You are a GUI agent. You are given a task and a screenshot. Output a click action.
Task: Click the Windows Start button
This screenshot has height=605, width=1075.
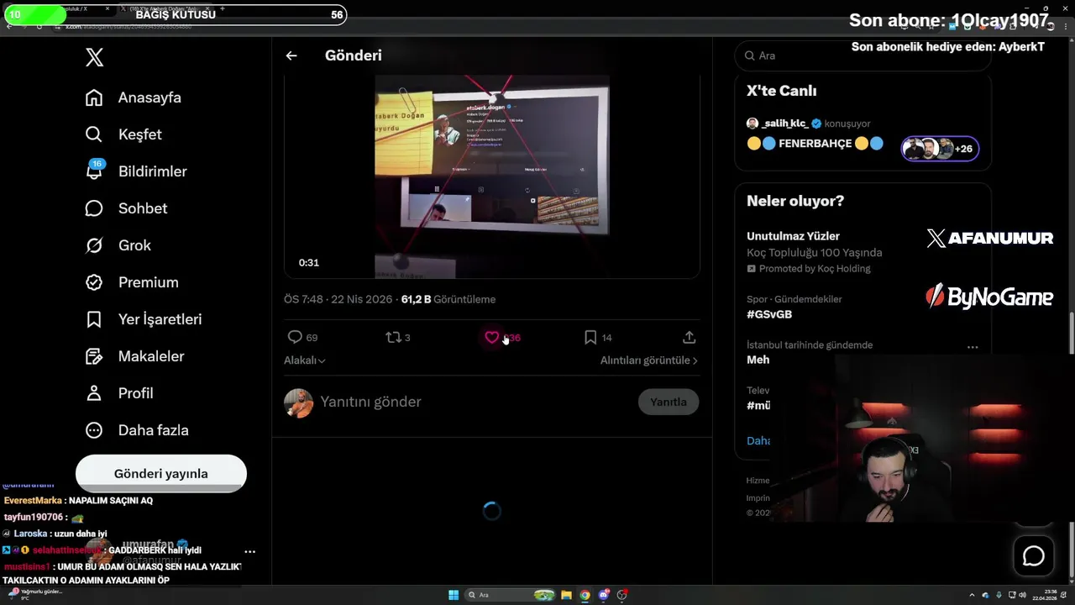[x=454, y=595]
